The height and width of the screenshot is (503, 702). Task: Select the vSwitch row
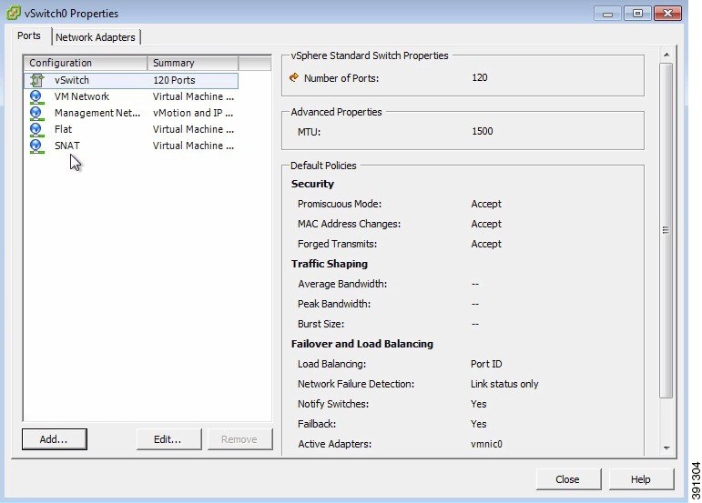[131, 80]
